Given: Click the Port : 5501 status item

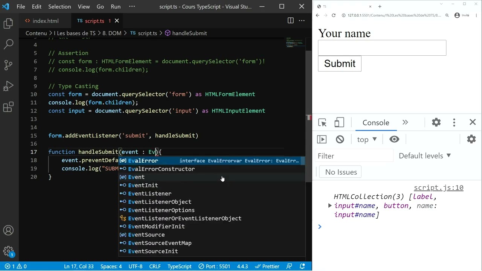Looking at the screenshot, I should pos(214,266).
